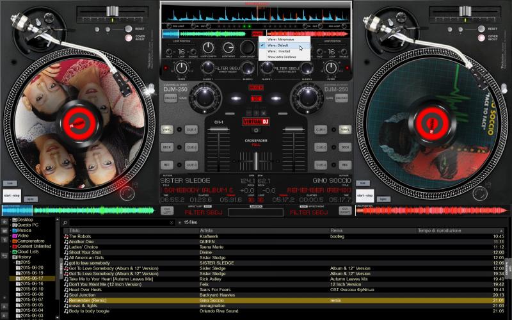The height and width of the screenshot is (320, 512).
Task: Select 'Wave : Mirrorwave' from the context menu
Action: 284,40
